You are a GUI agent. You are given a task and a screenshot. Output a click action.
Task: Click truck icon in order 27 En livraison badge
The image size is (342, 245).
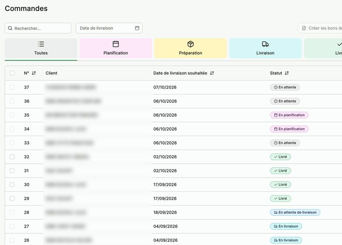point(276,226)
